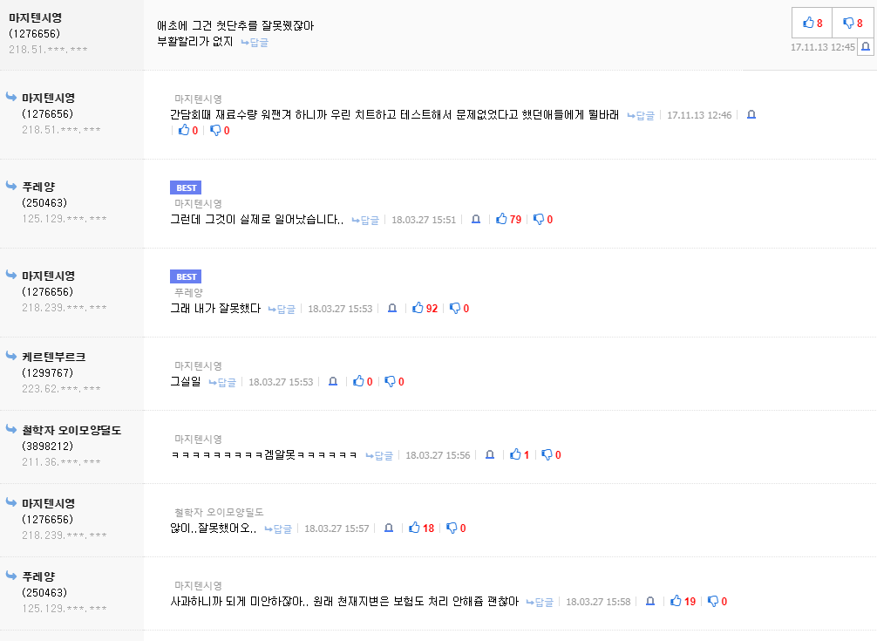
Task: Click the BEST badge on 푸레양's reply
Action: (x=187, y=188)
